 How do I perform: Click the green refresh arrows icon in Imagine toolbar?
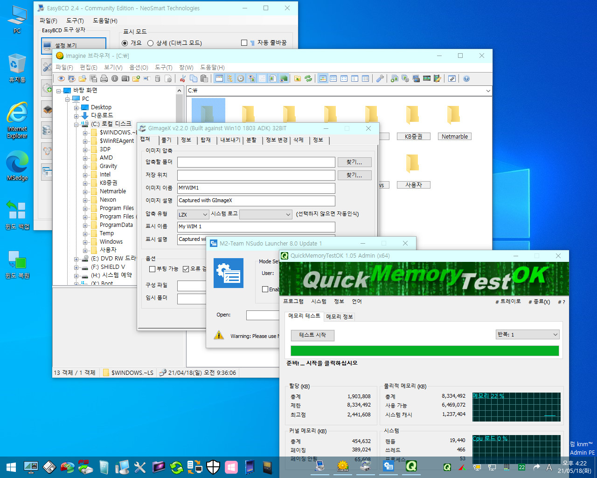(308, 78)
